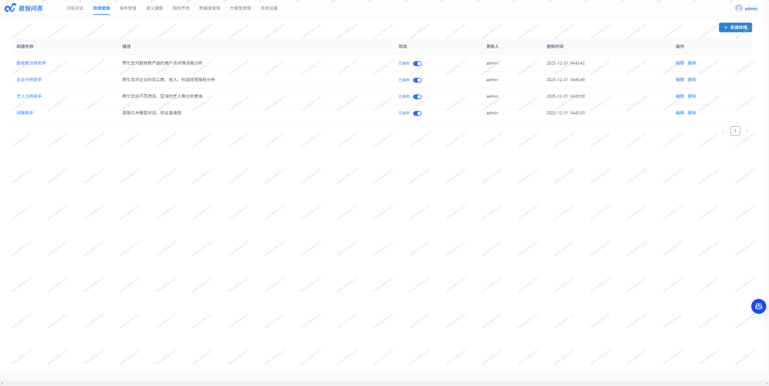Open the 语义建模 tab
Viewport: 769px width, 386px height.
pyautogui.click(x=155, y=9)
